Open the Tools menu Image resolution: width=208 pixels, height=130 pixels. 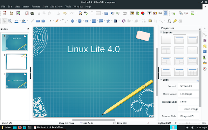68,6
